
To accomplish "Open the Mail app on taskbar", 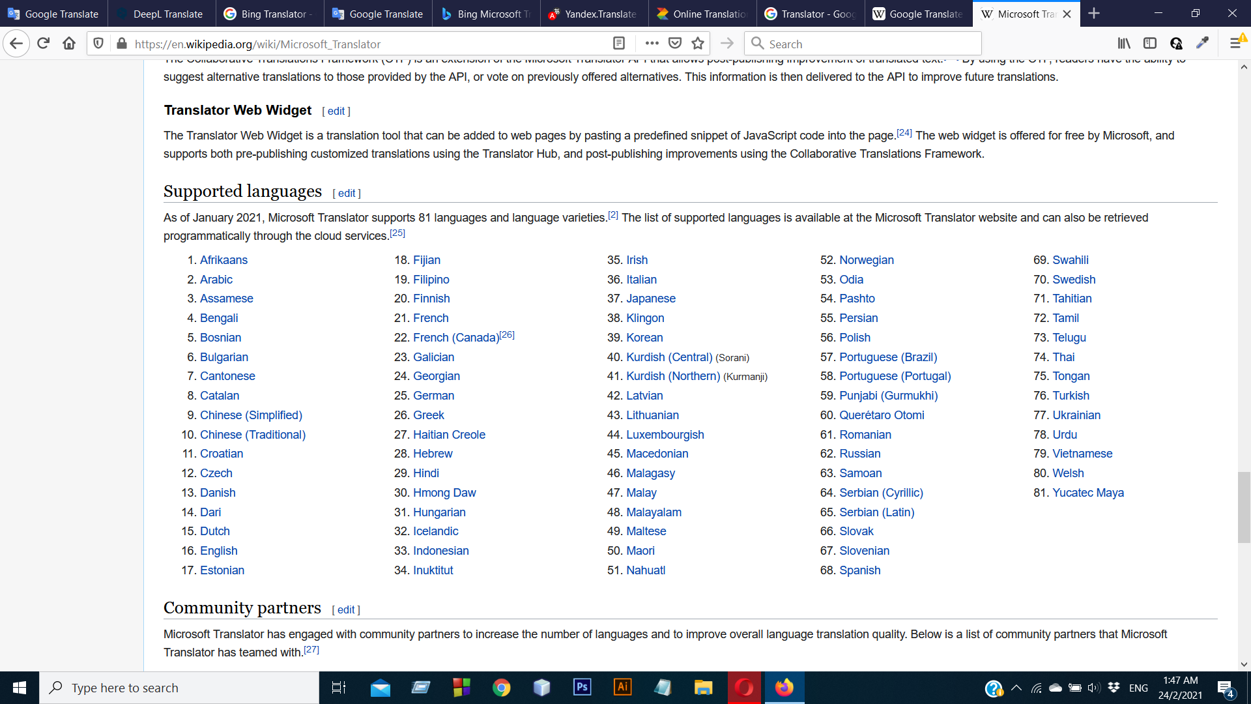I will pos(380,688).
